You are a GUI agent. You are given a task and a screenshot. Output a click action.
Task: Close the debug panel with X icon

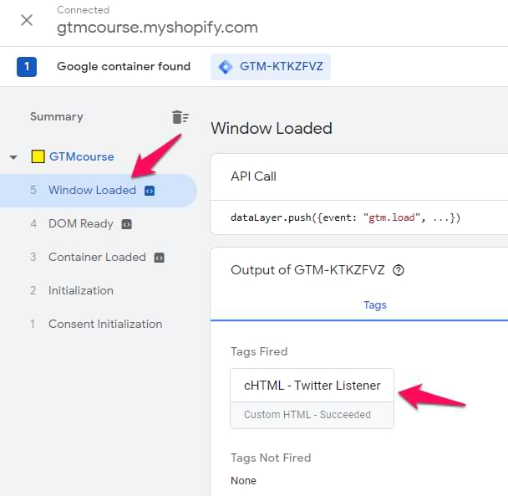(x=27, y=20)
